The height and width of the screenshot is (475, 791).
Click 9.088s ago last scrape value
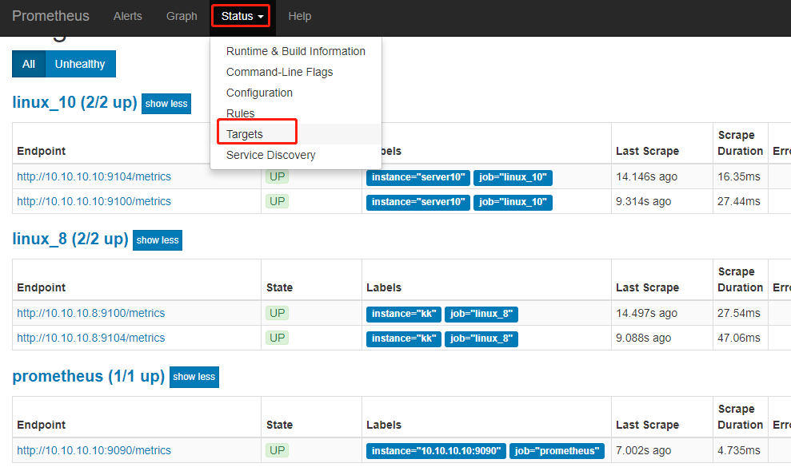pyautogui.click(x=643, y=338)
